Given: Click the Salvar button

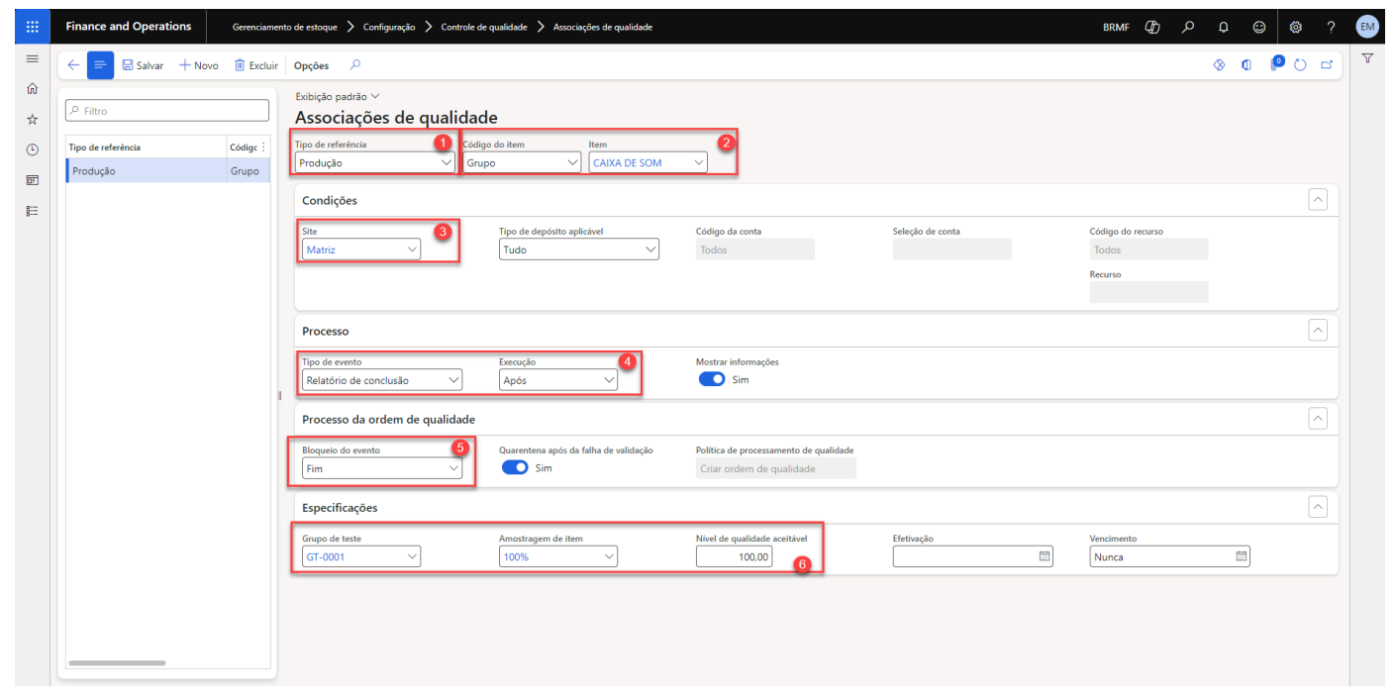Looking at the screenshot, I should tap(143, 65).
